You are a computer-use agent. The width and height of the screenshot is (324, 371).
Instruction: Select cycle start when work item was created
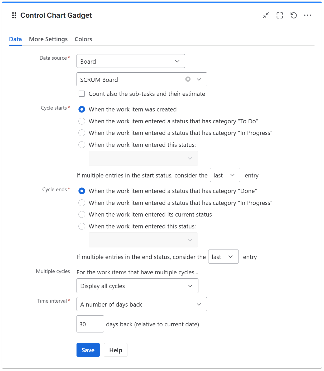pyautogui.click(x=82, y=109)
